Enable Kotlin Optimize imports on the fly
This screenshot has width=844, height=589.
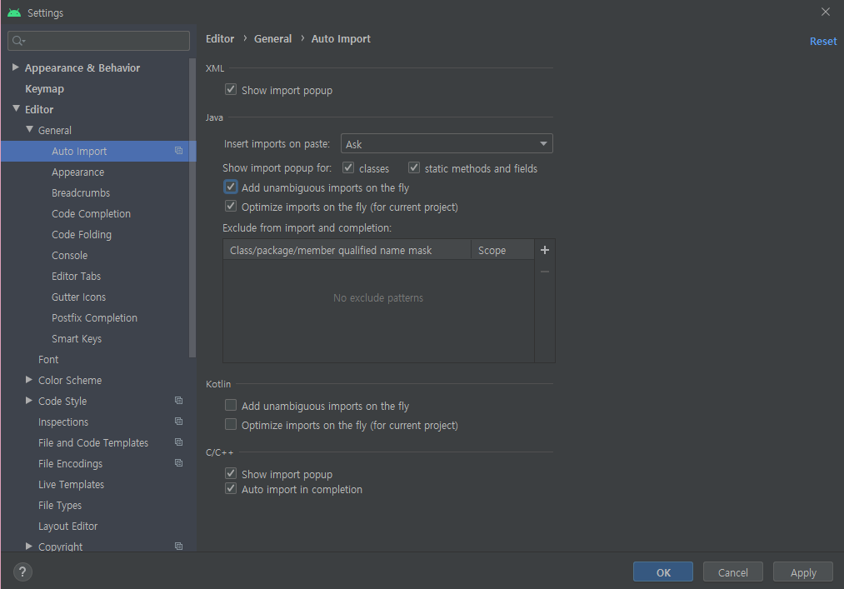pyautogui.click(x=231, y=424)
